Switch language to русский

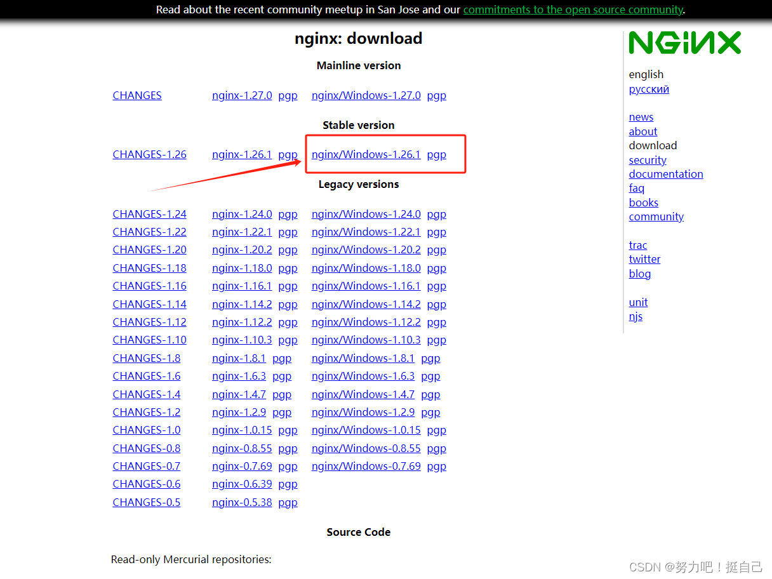pyautogui.click(x=649, y=89)
